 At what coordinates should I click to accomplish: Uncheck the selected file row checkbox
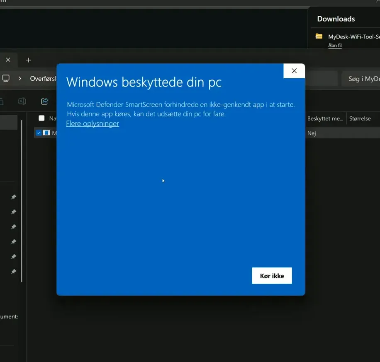(39, 133)
